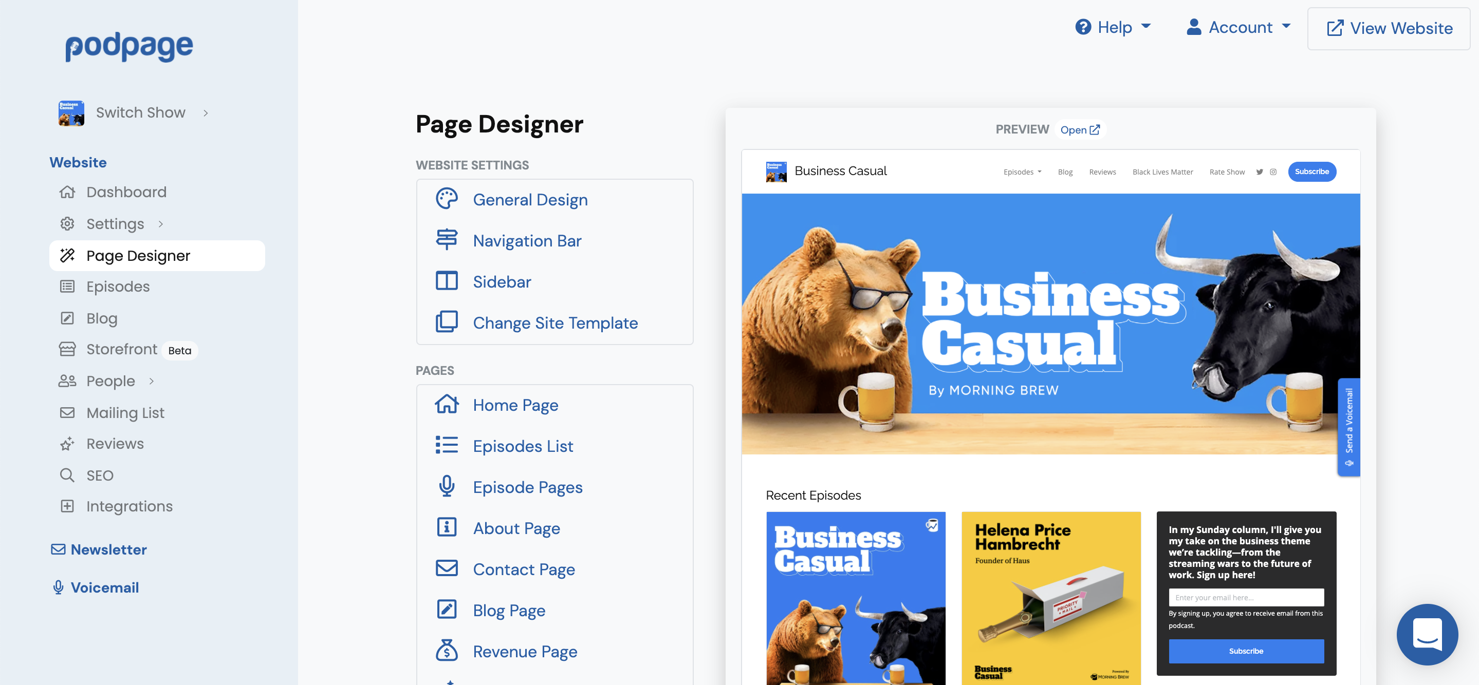Image resolution: width=1479 pixels, height=685 pixels.
Task: Click the Change Site Template copy icon
Action: click(447, 321)
